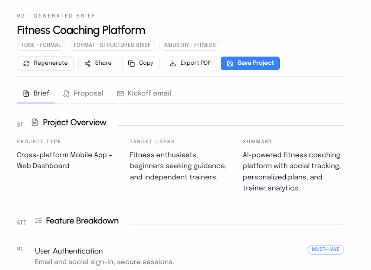Export the brief as PDF
This screenshot has height=270, width=371.
pyautogui.click(x=190, y=64)
